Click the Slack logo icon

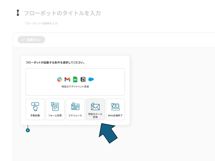click(59, 79)
